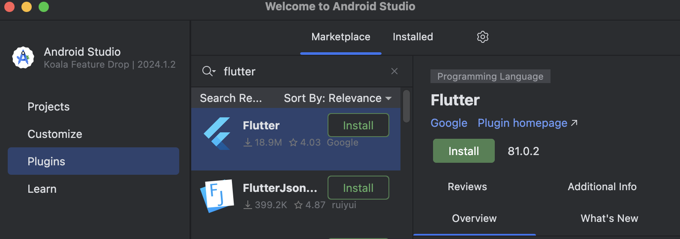Click the Flutter plugin logo
Image resolution: width=680 pixels, height=239 pixels.
click(x=217, y=134)
